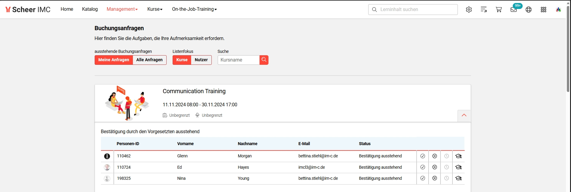
Task: Open settings gear icon in header
Action: [x=469, y=10]
